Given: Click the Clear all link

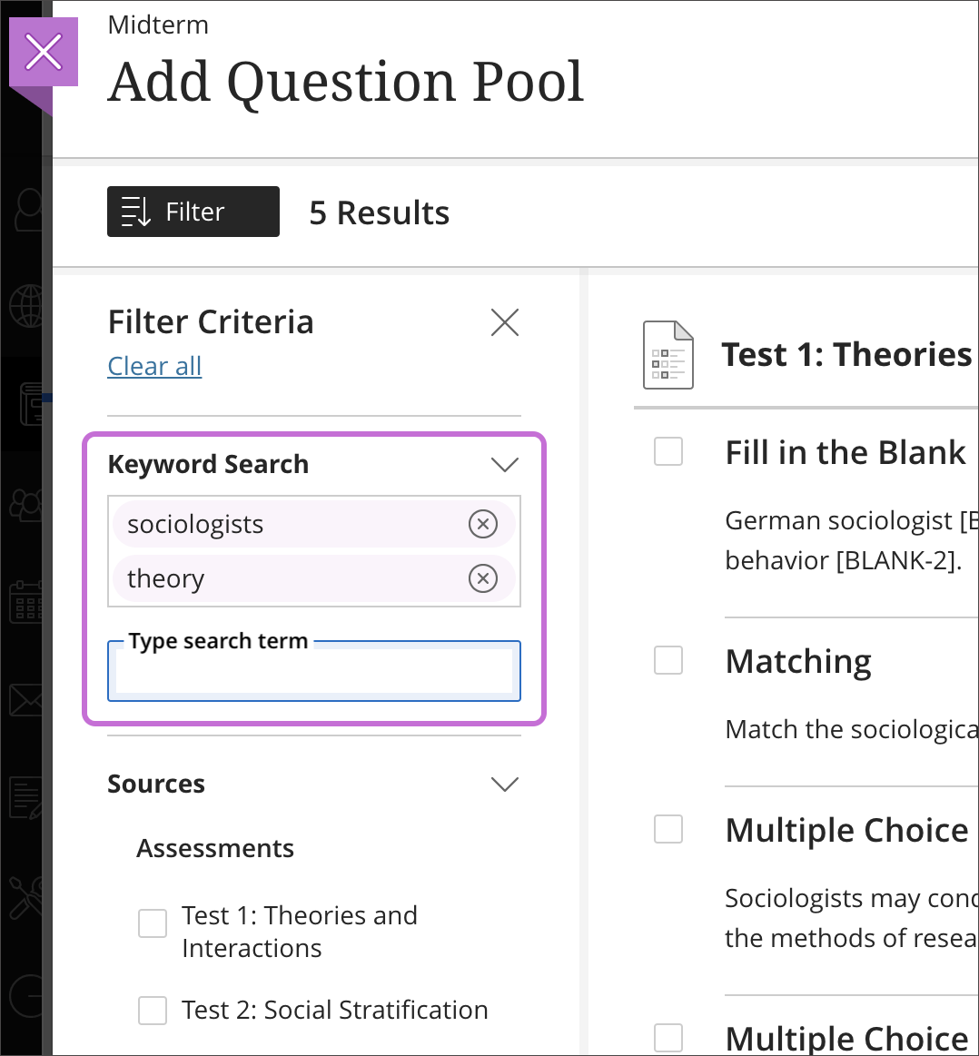Looking at the screenshot, I should 154,366.
